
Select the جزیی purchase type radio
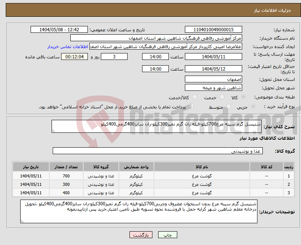pos(253,106)
